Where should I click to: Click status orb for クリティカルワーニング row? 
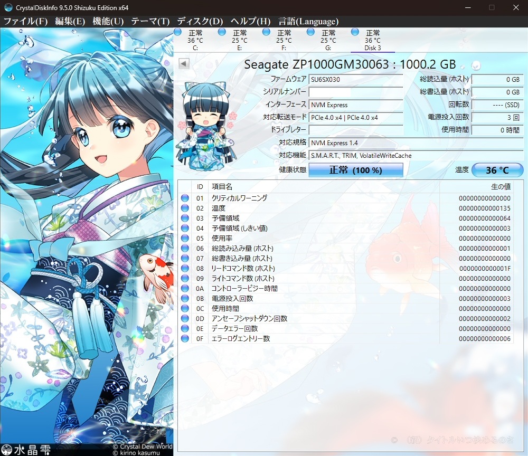pyautogui.click(x=185, y=198)
